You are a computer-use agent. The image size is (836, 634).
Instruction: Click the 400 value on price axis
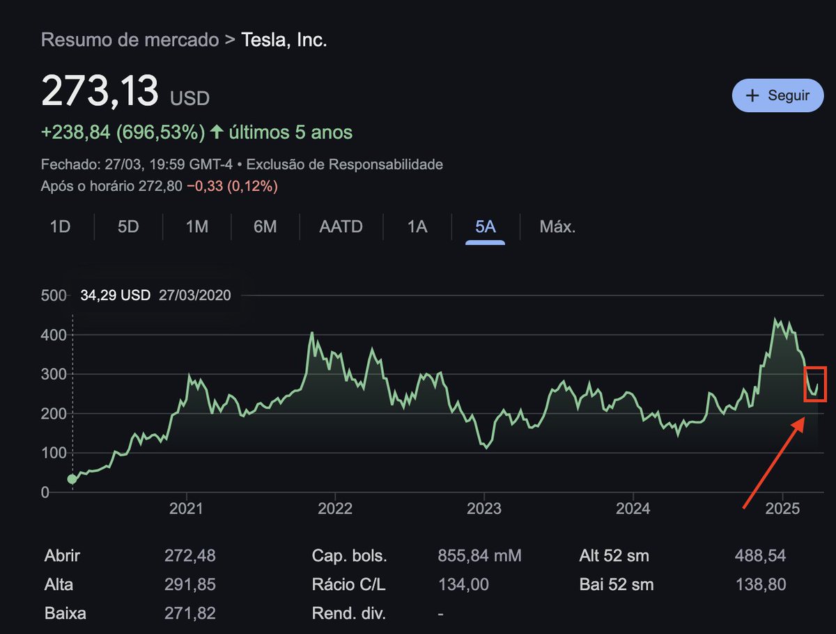(55, 335)
